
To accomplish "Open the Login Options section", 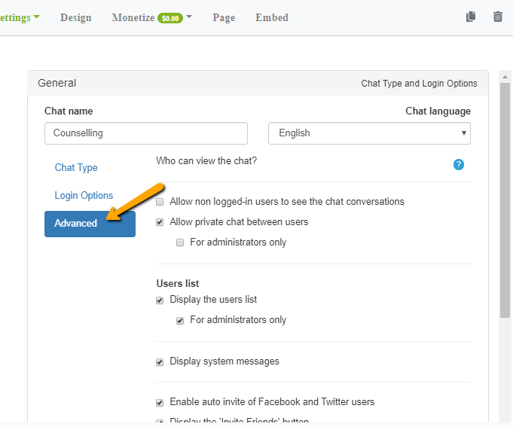I will pos(84,195).
